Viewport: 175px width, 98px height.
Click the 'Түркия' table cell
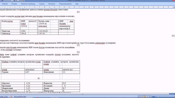click(13, 72)
